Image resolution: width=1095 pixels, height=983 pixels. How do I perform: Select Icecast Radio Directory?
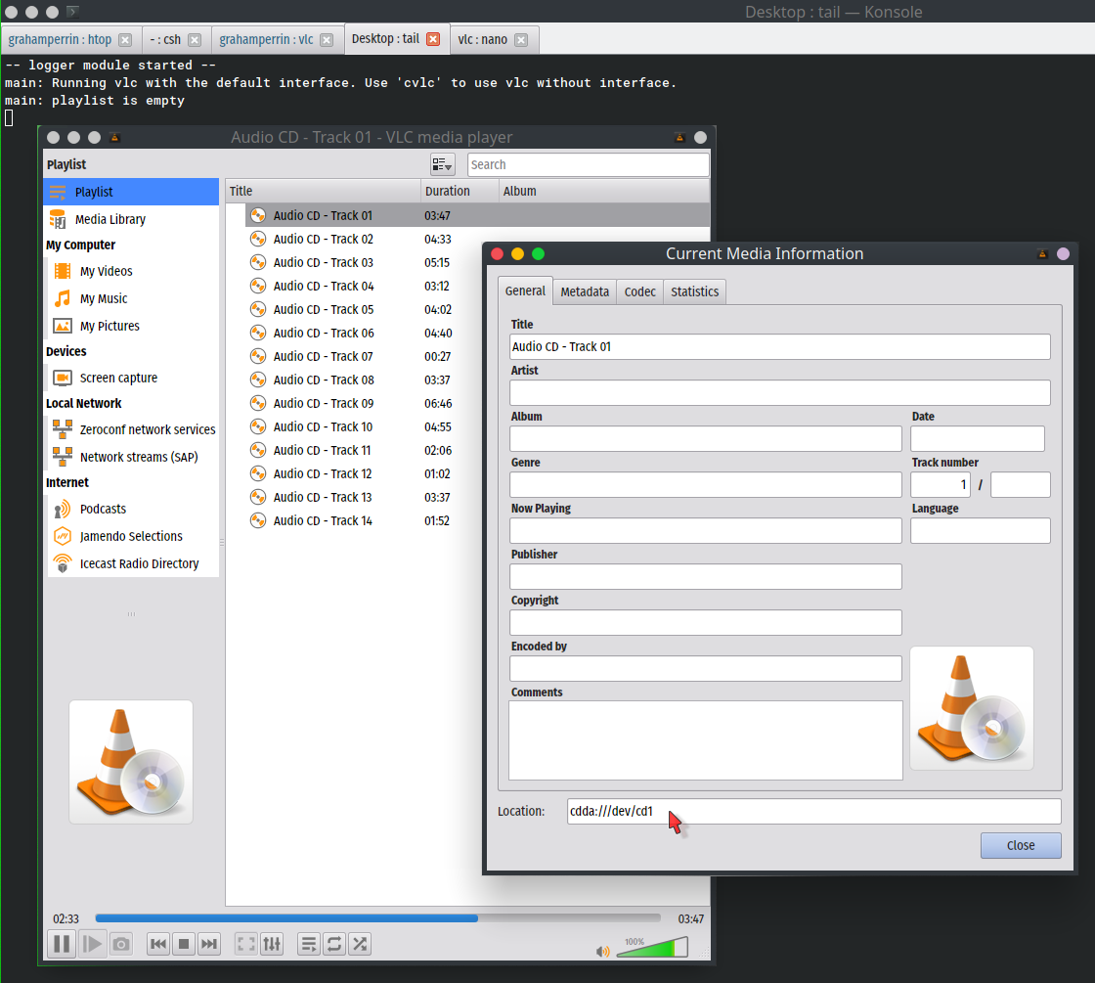pyautogui.click(x=139, y=563)
